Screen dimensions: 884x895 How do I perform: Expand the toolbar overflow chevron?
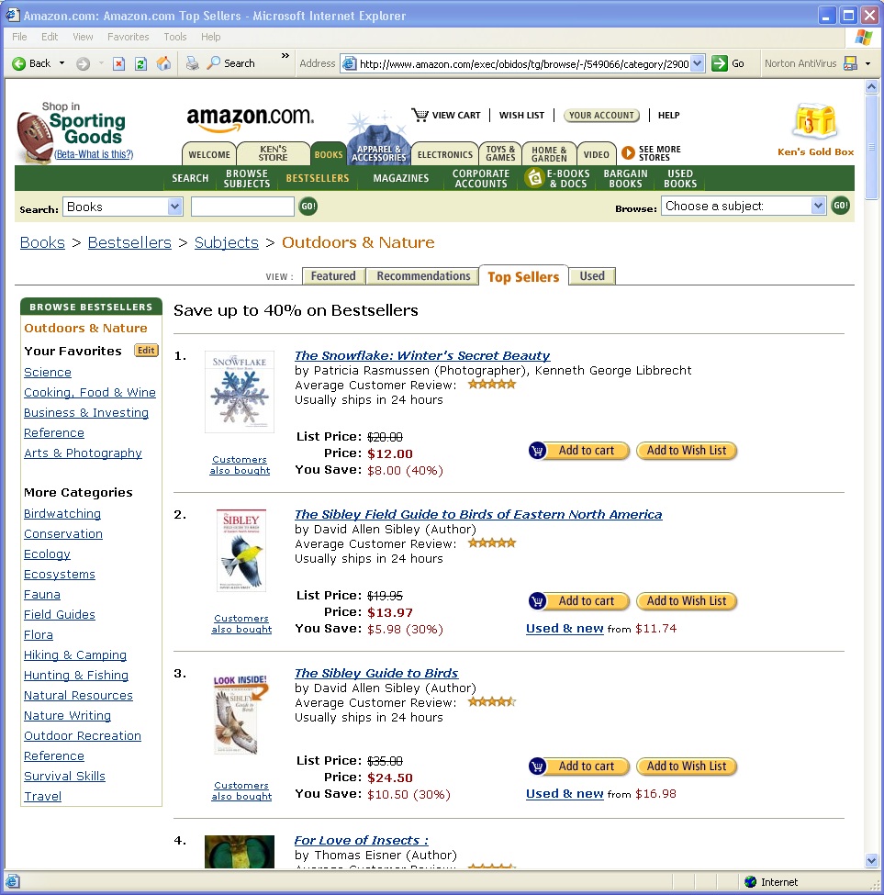click(x=285, y=56)
